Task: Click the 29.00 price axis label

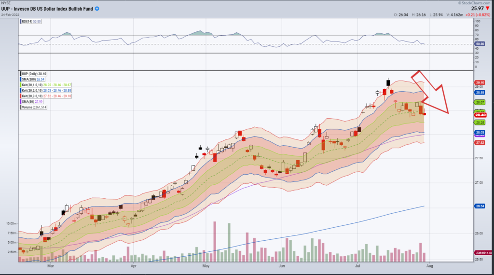Action: (x=479, y=87)
